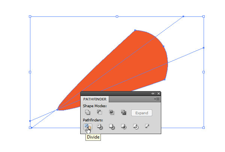The width and height of the screenshot is (225, 152).
Task: Click the Merge pathfinder icon
Action: click(x=112, y=127)
